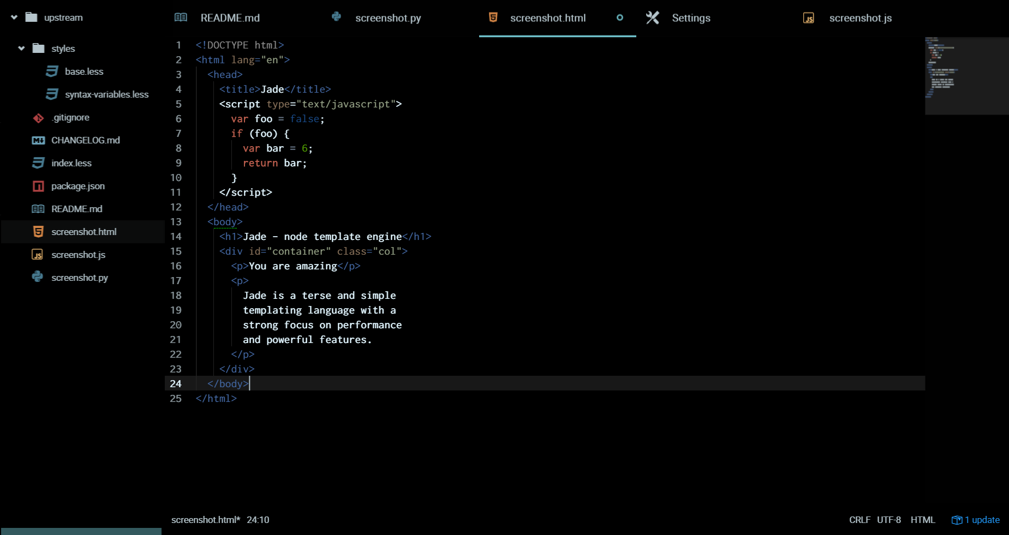The image size is (1009, 535).
Task: Click the Python icon beside screenshot.py in tree
Action: [x=37, y=277]
